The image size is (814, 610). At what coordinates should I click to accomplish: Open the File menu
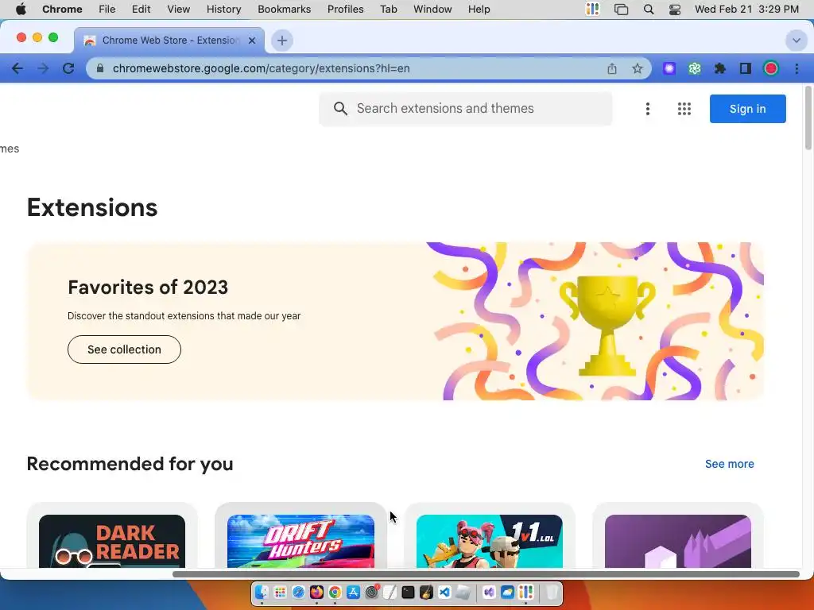coord(107,10)
